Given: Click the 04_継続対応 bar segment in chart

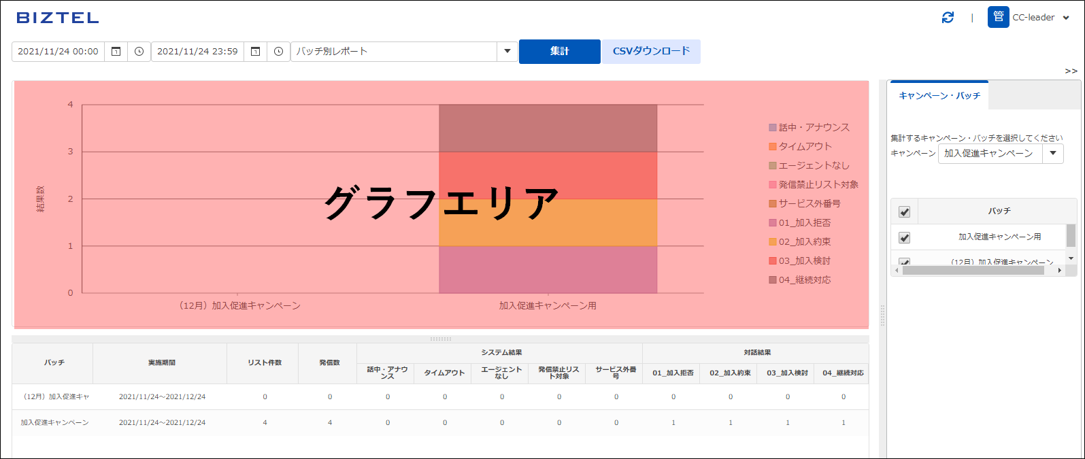Looking at the screenshot, I should (548, 129).
